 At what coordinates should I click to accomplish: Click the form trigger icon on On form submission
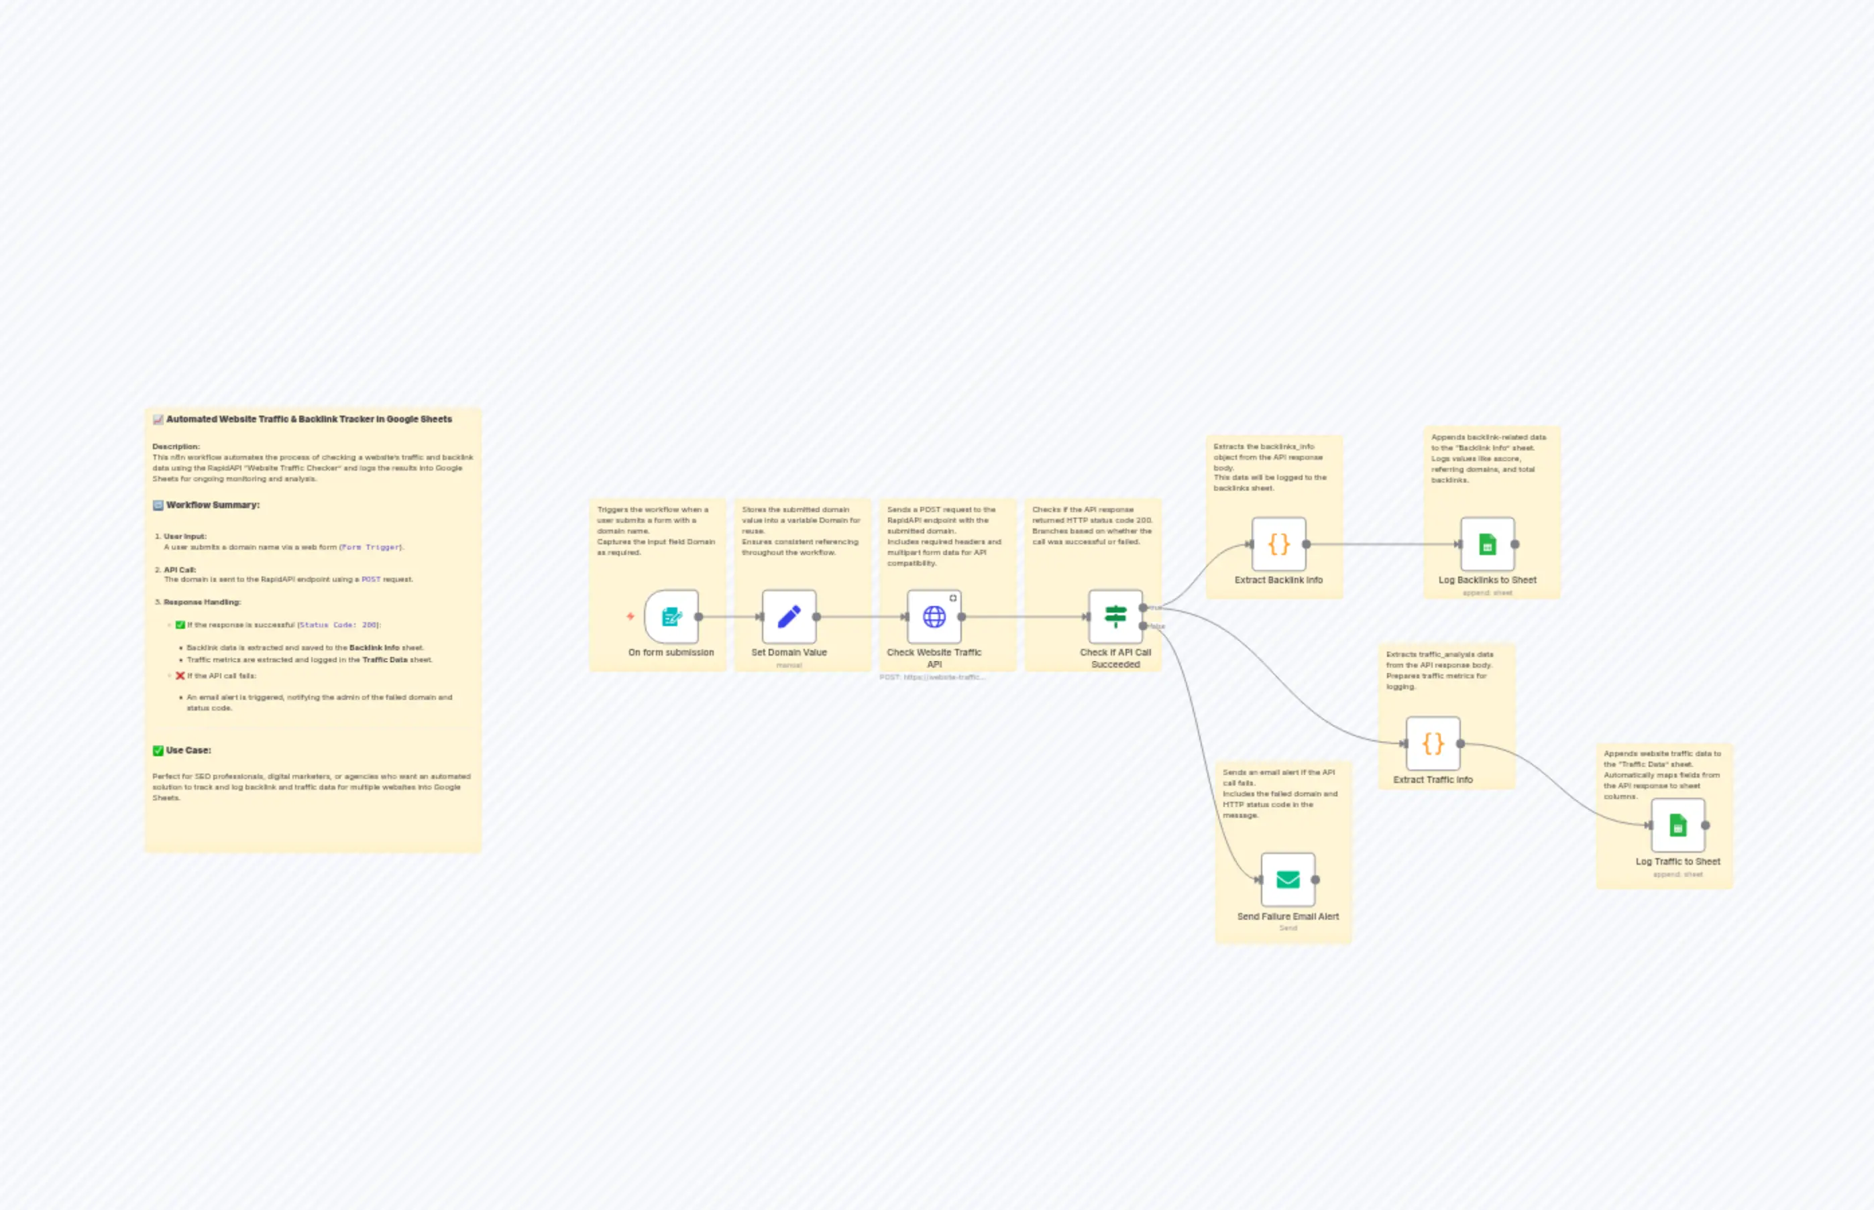click(670, 617)
